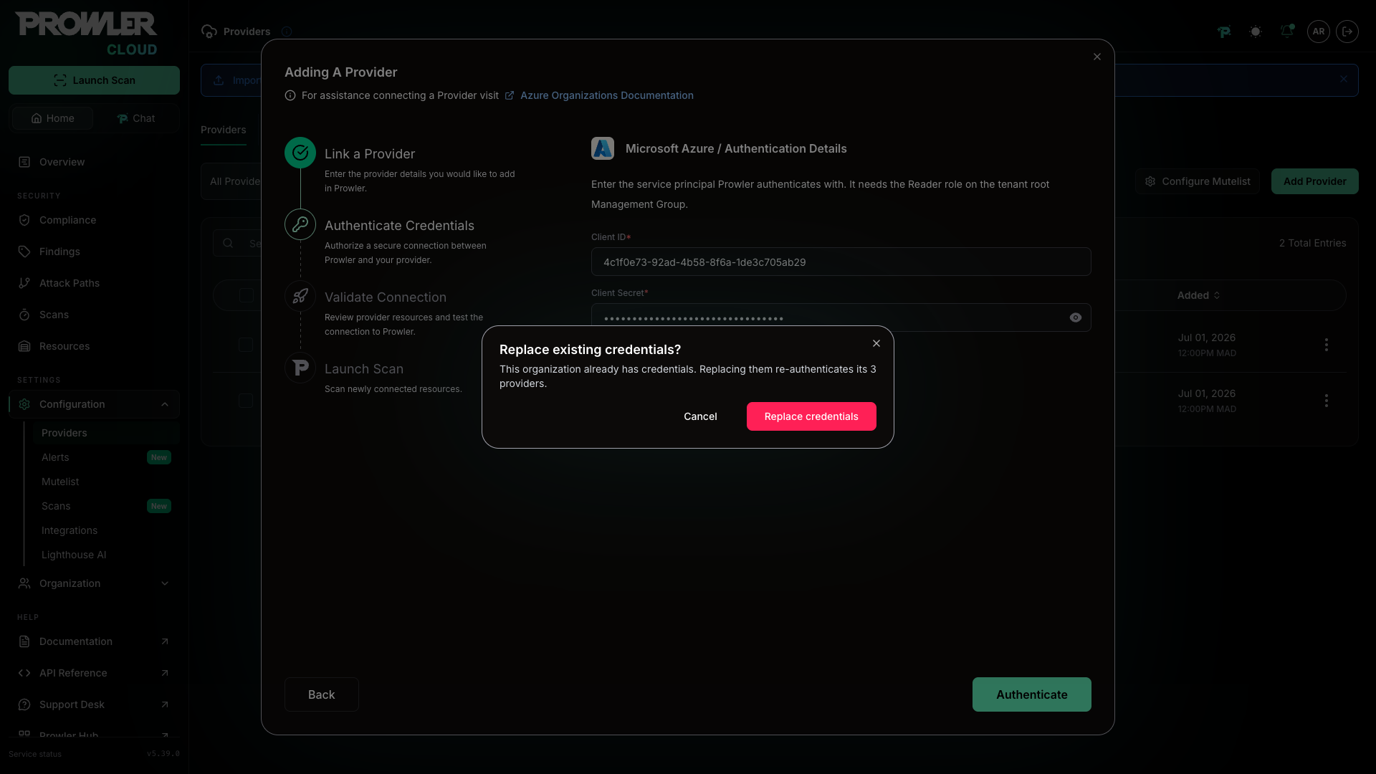Toggle checkbox of second provider row
This screenshot has height=774, width=1376.
point(246,401)
